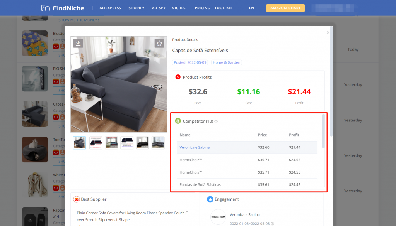
Task: Click SHOW ME THE MONEY button
Action: [x=79, y=20]
